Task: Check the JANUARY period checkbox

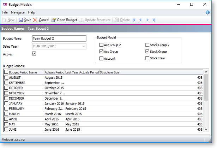Action: [6, 103]
